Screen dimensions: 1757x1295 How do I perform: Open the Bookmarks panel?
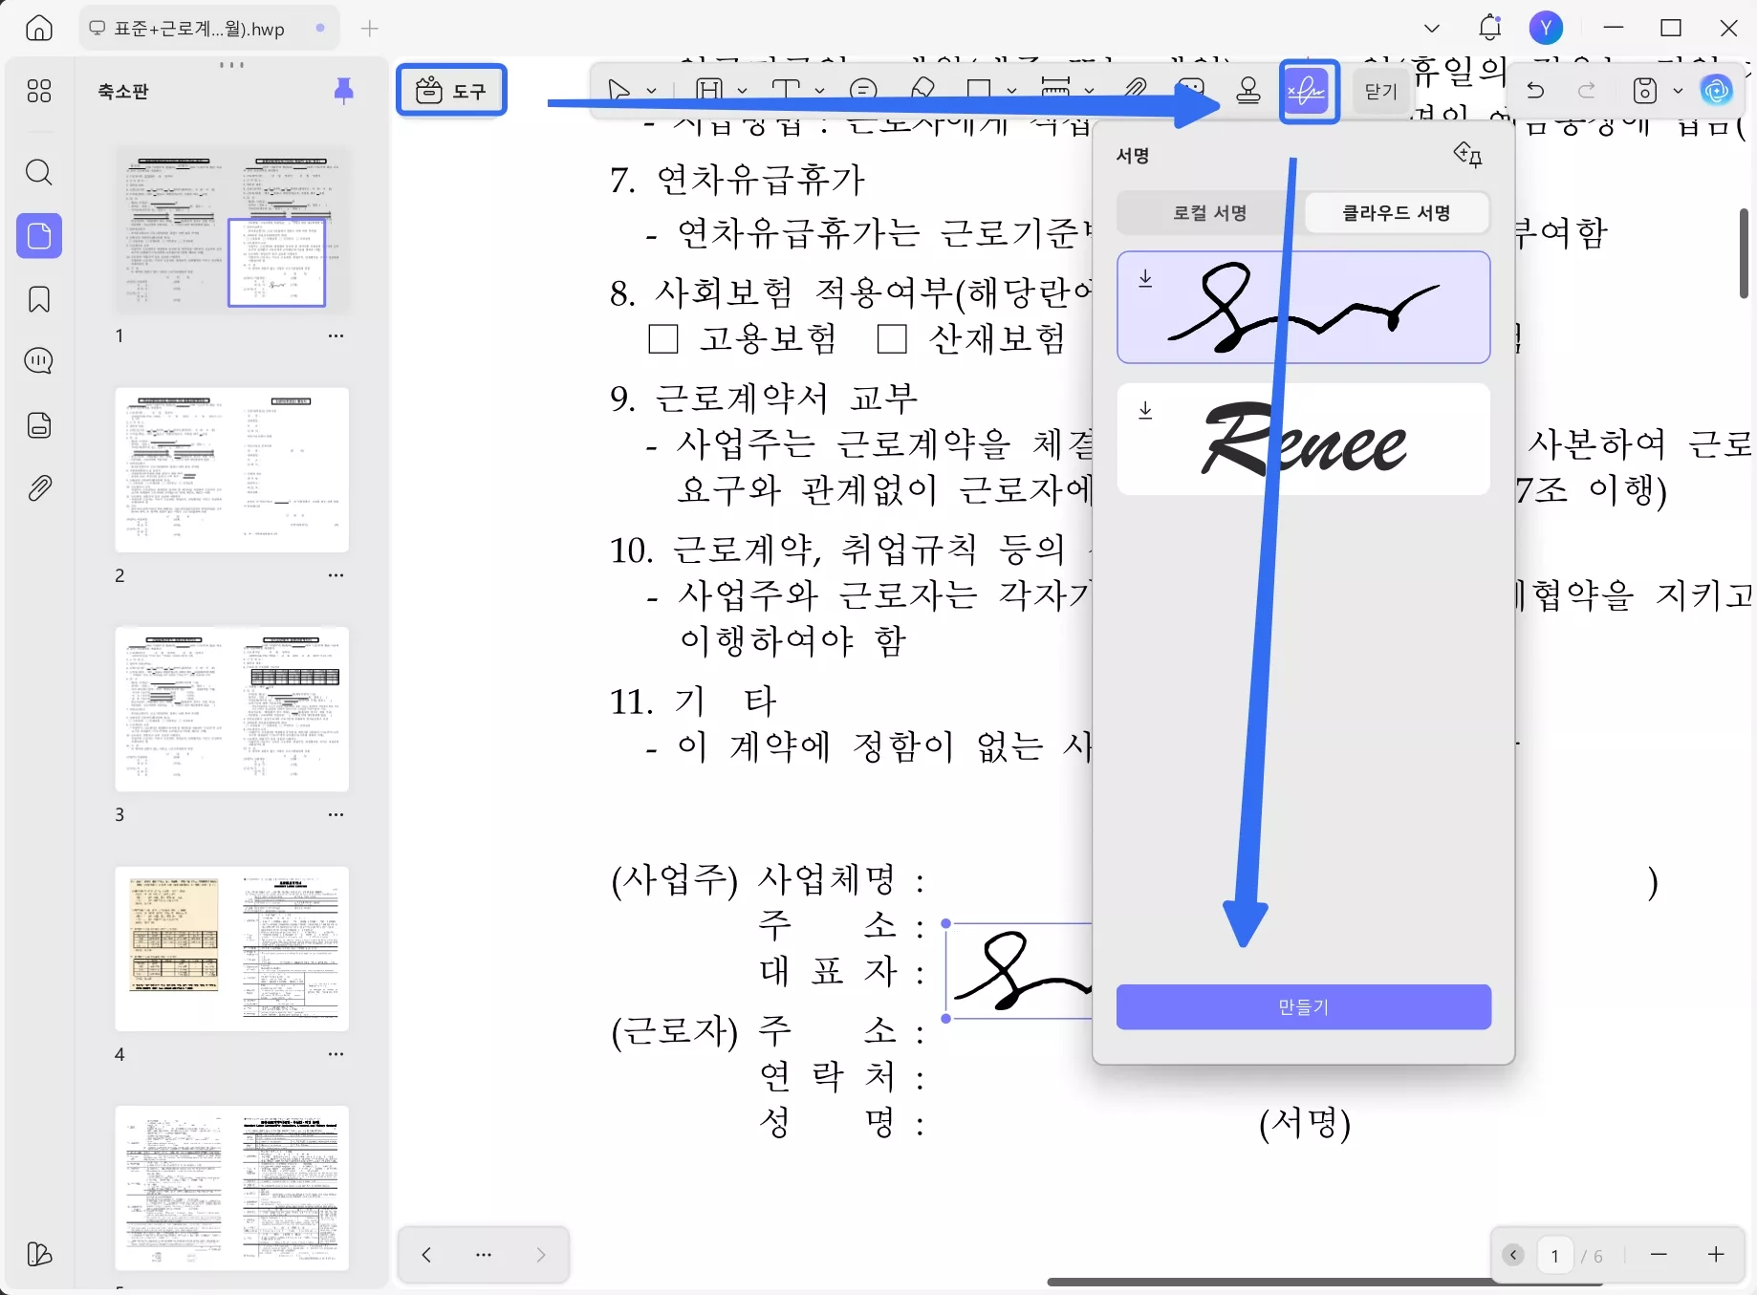point(39,299)
